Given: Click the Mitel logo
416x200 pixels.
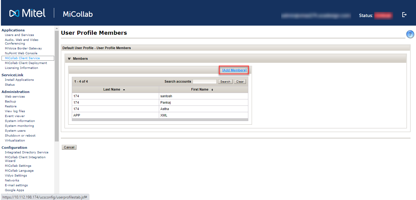Looking at the screenshot, I should (27, 13).
